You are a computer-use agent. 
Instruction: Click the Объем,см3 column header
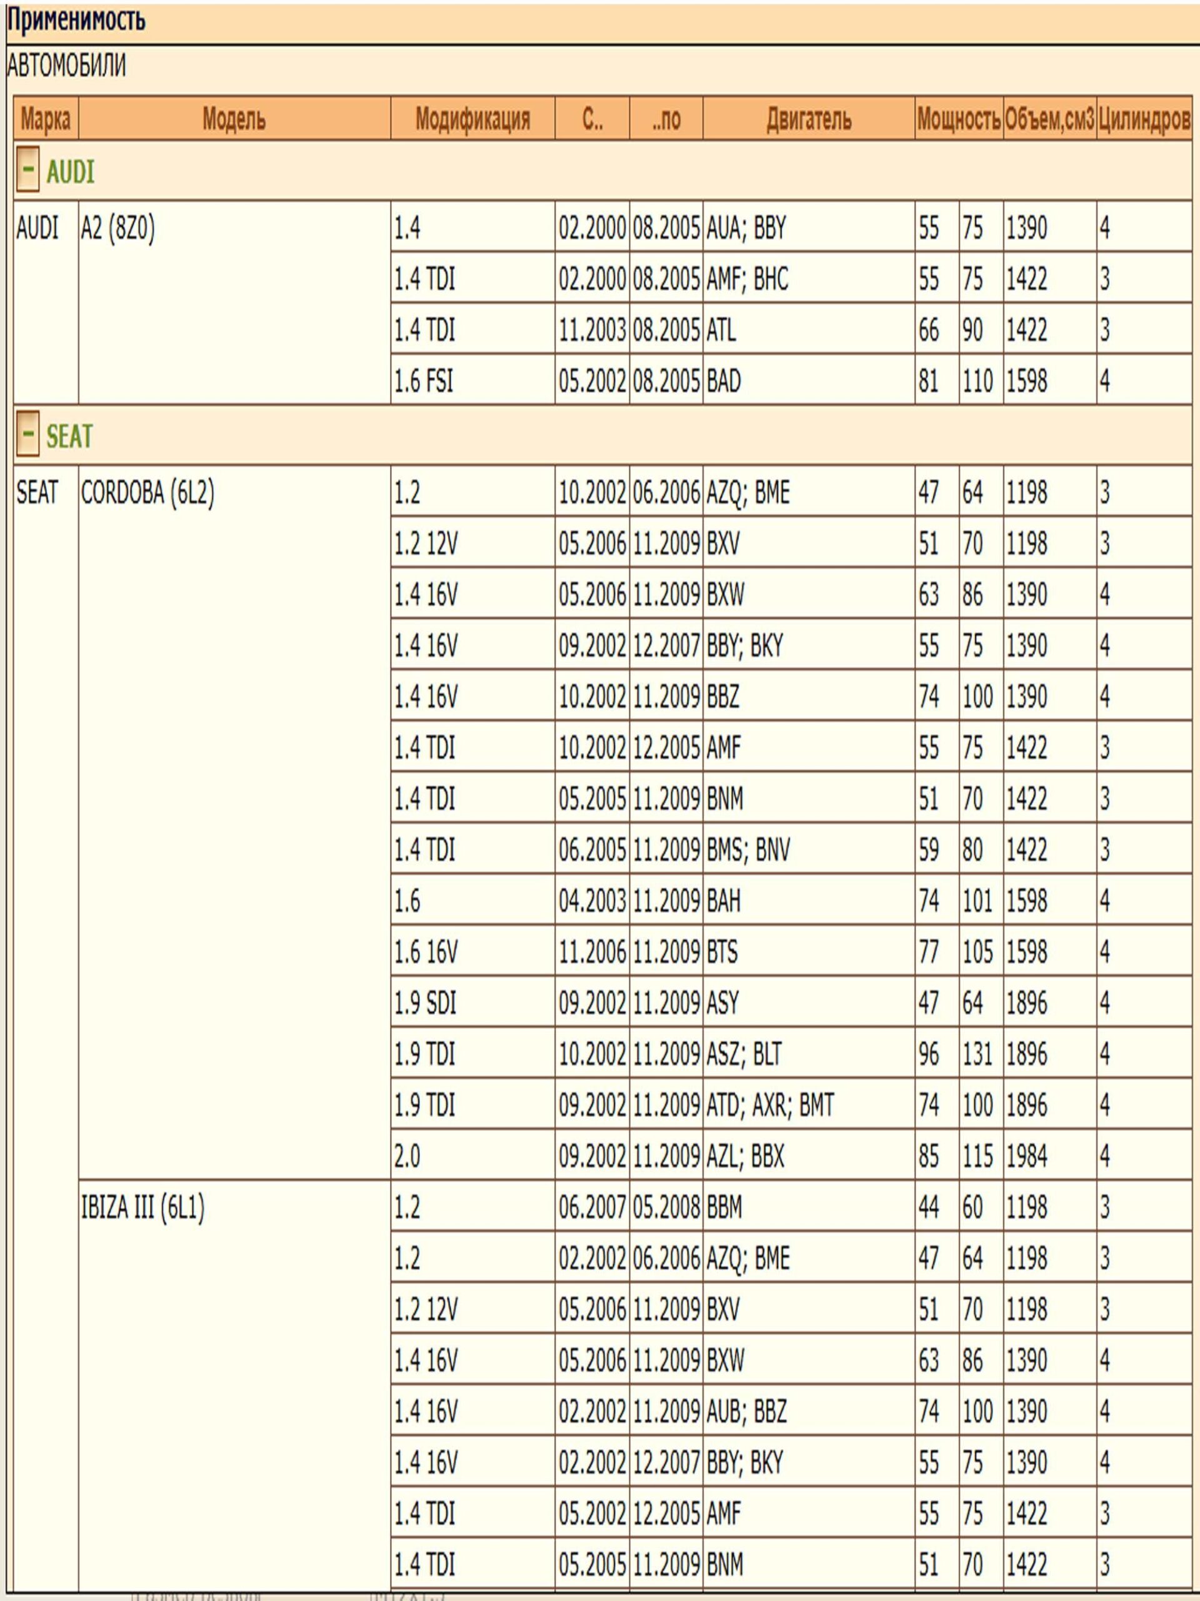(1049, 119)
